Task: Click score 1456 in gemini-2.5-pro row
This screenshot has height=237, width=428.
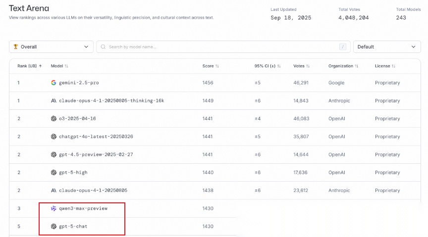Action: point(208,83)
